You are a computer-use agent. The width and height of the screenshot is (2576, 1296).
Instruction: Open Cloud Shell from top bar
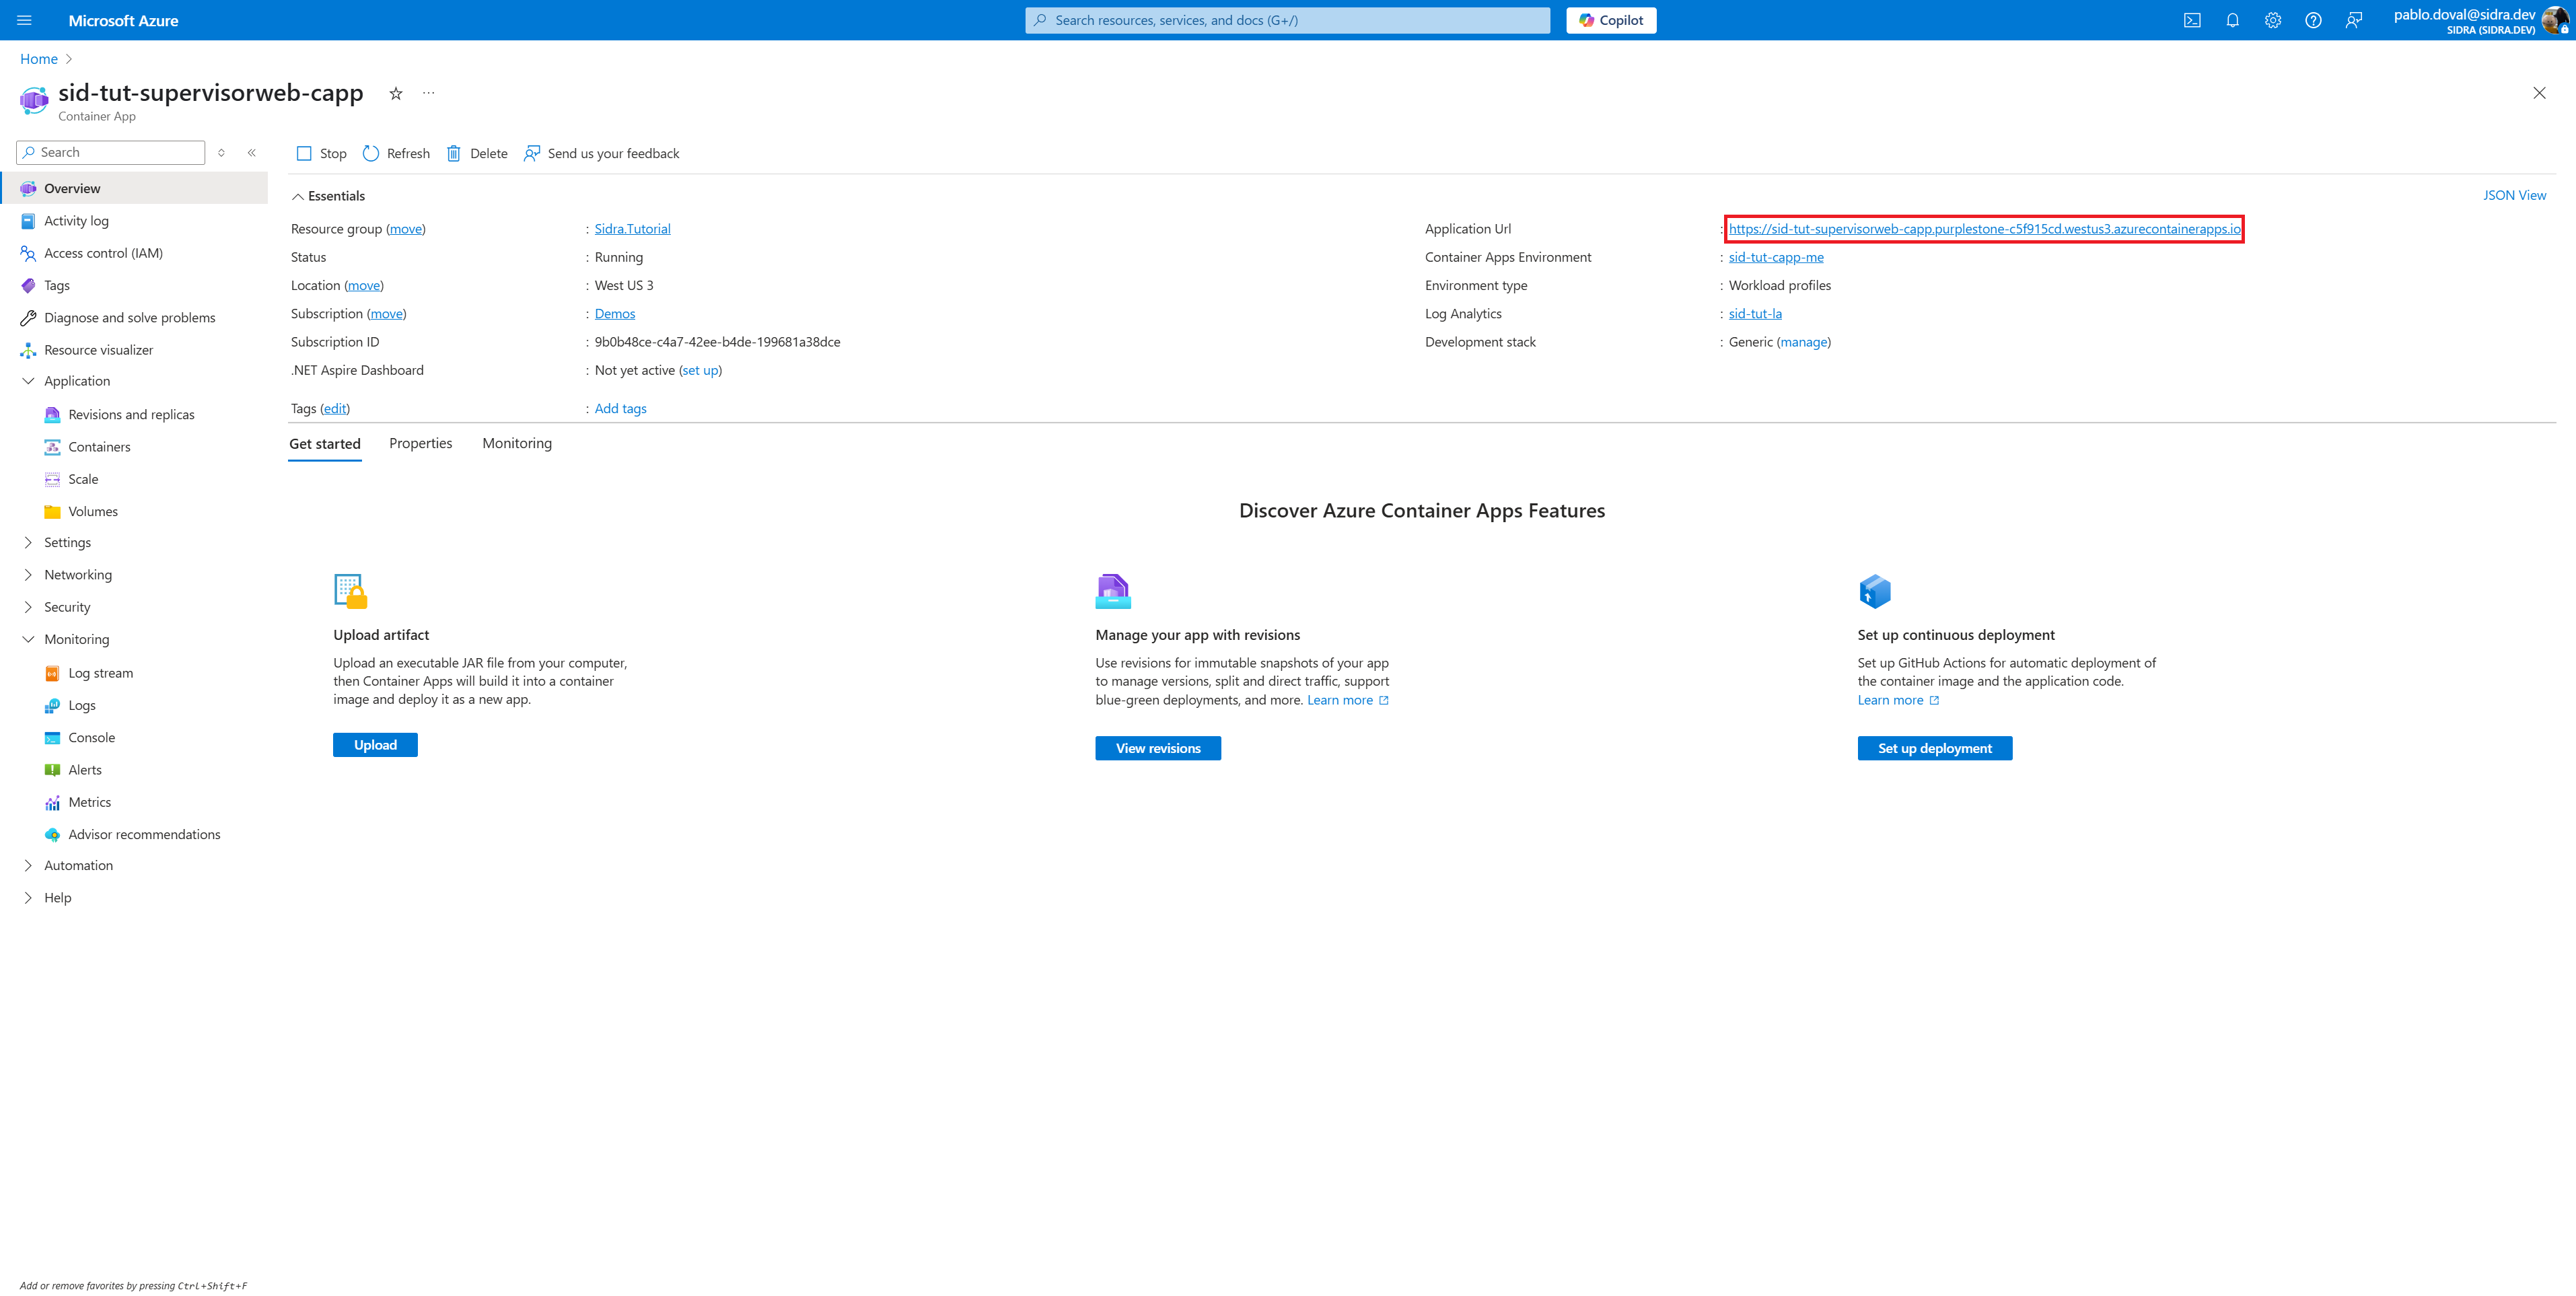click(x=2191, y=20)
